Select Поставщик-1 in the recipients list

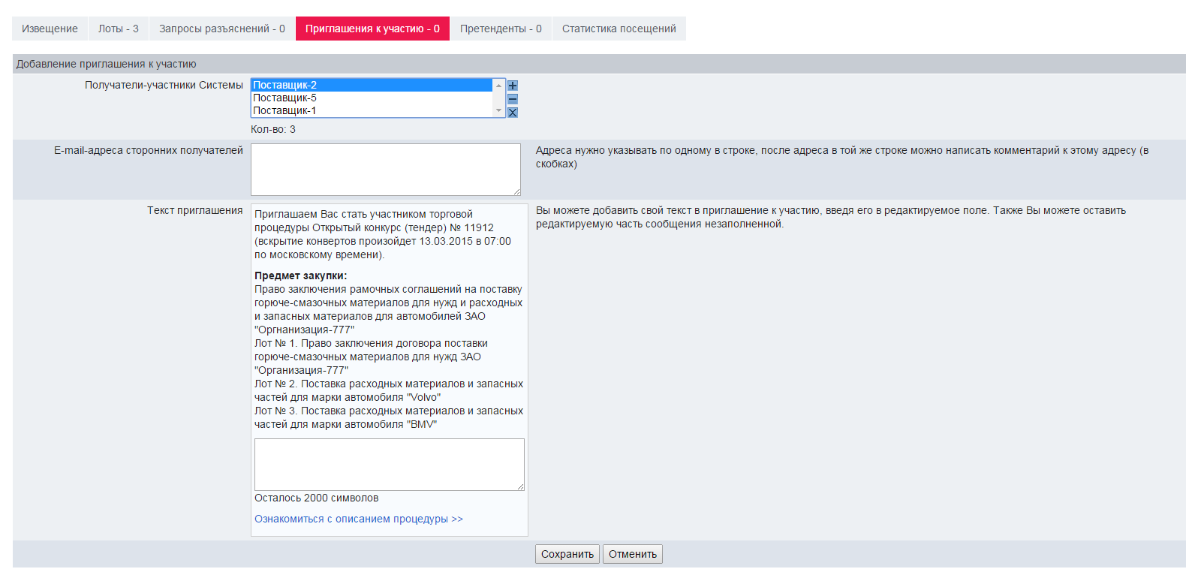tap(372, 111)
